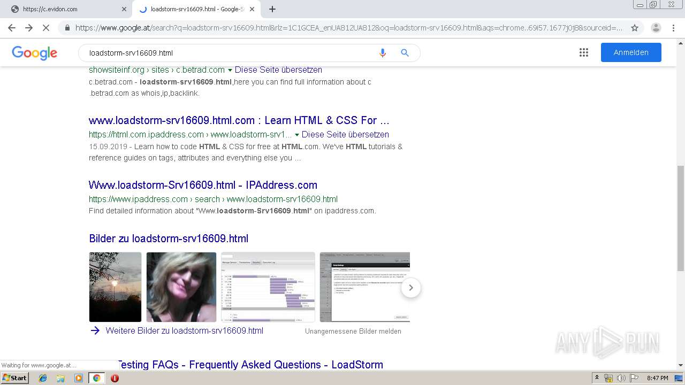The width and height of the screenshot is (685, 385).
Task: Select the Chrome taskbar button
Action: [x=96, y=378]
